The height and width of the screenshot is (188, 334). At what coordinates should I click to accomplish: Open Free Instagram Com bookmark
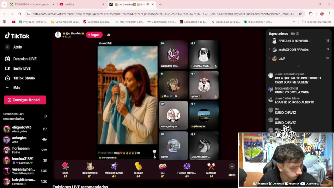click(129, 22)
